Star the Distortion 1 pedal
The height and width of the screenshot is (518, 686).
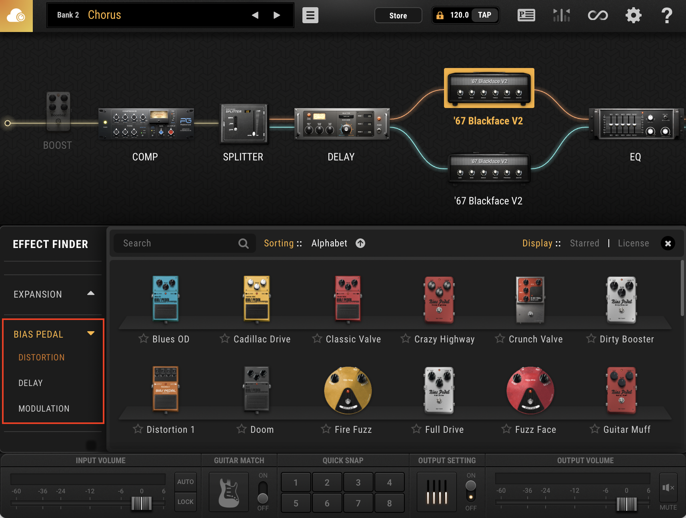(x=138, y=429)
